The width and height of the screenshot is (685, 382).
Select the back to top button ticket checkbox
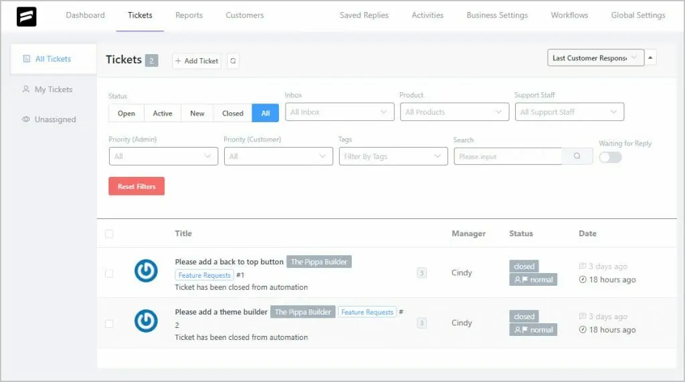click(x=109, y=273)
